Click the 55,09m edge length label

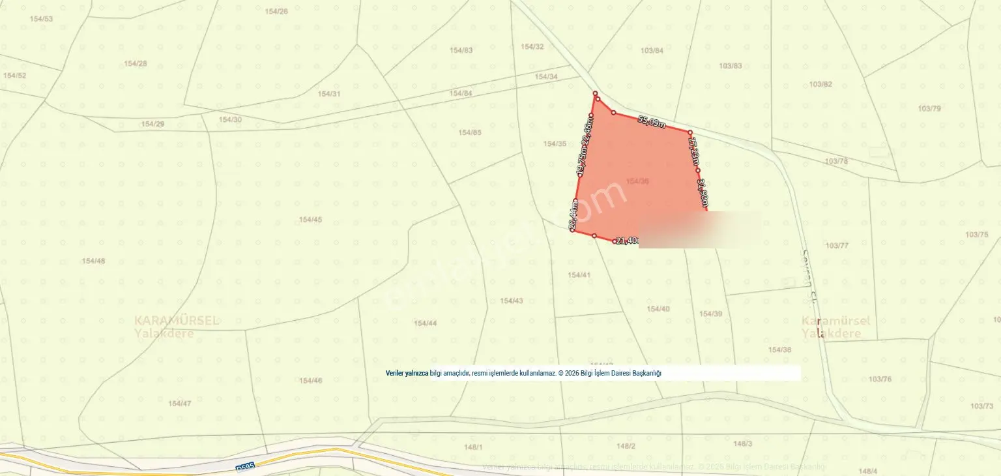[x=651, y=122]
